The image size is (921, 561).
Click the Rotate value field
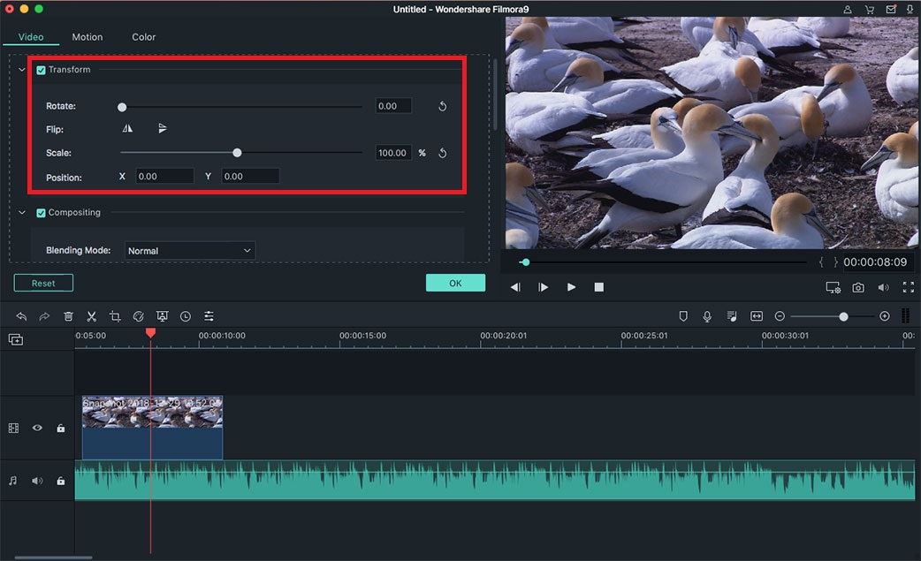coord(393,106)
